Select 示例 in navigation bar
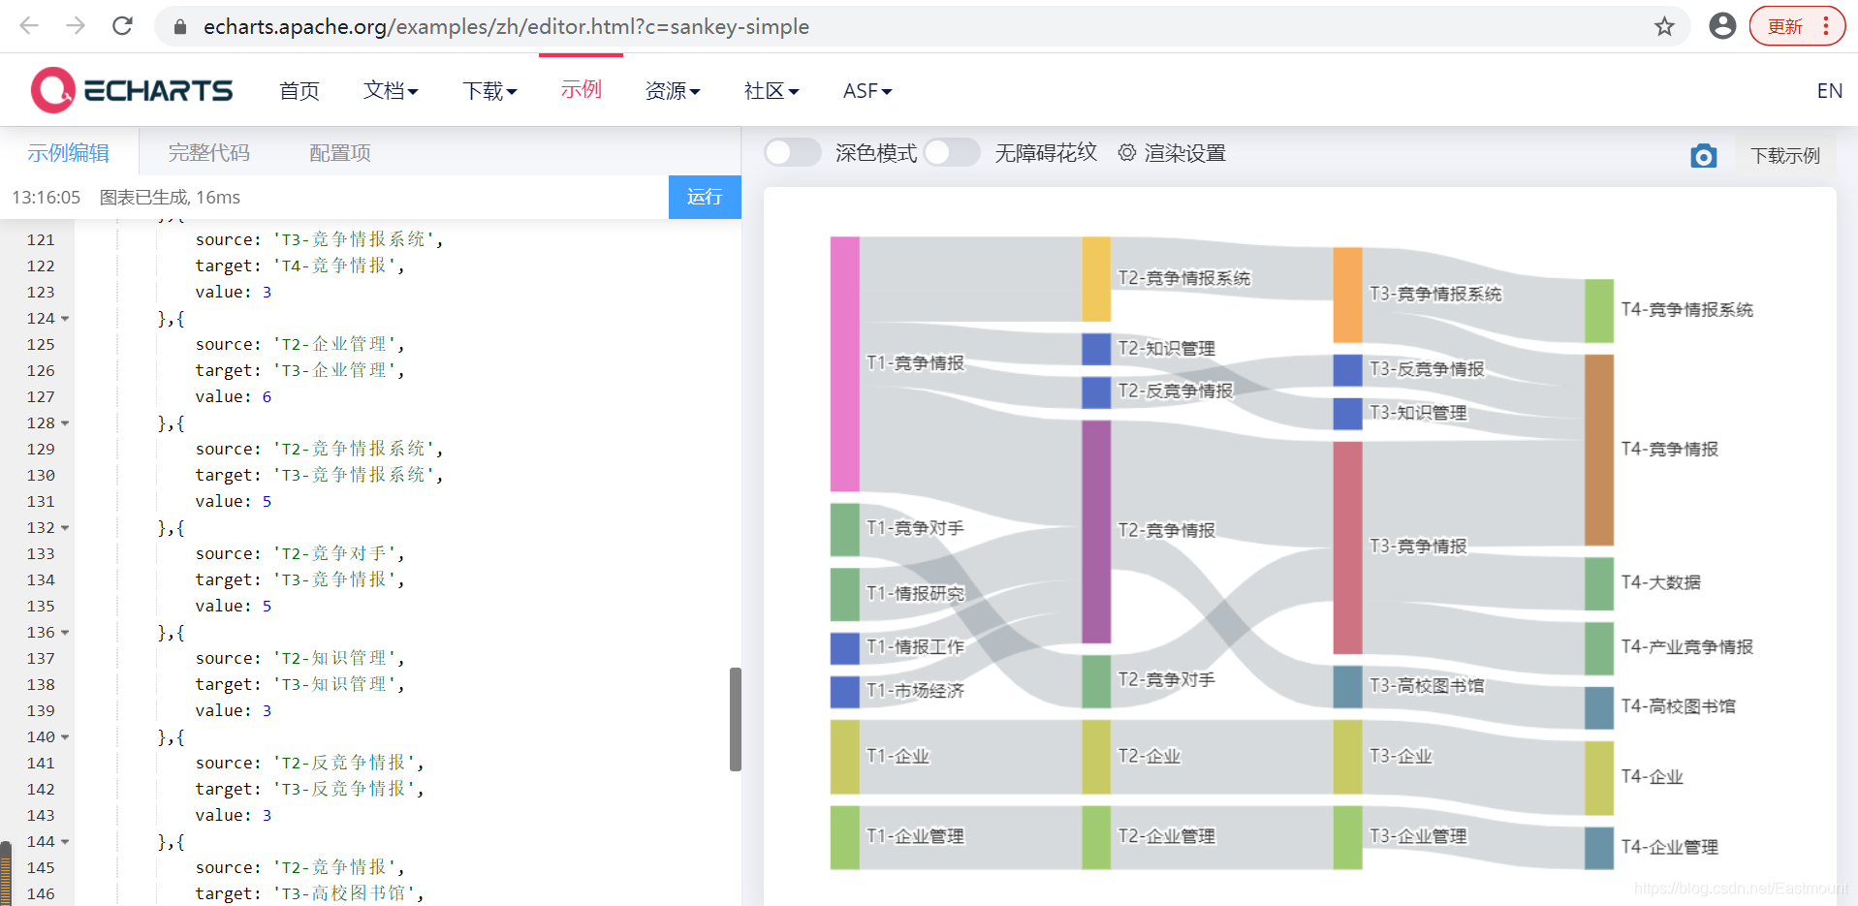The height and width of the screenshot is (906, 1858). (x=581, y=89)
